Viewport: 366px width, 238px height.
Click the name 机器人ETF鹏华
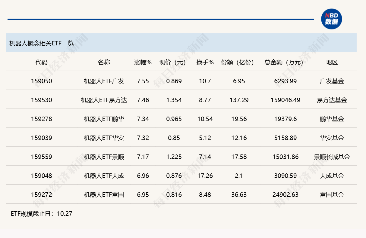tap(104, 119)
